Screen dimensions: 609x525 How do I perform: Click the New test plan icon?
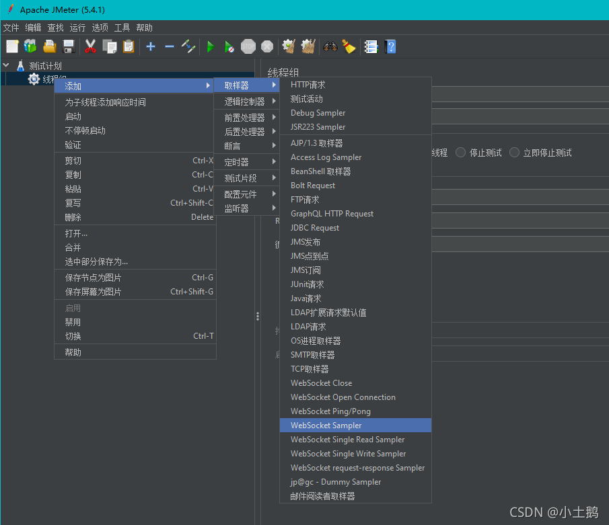click(12, 46)
